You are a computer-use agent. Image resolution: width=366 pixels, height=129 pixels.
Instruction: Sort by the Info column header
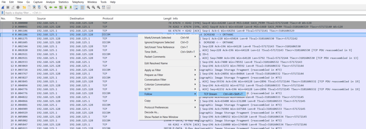point(268,18)
